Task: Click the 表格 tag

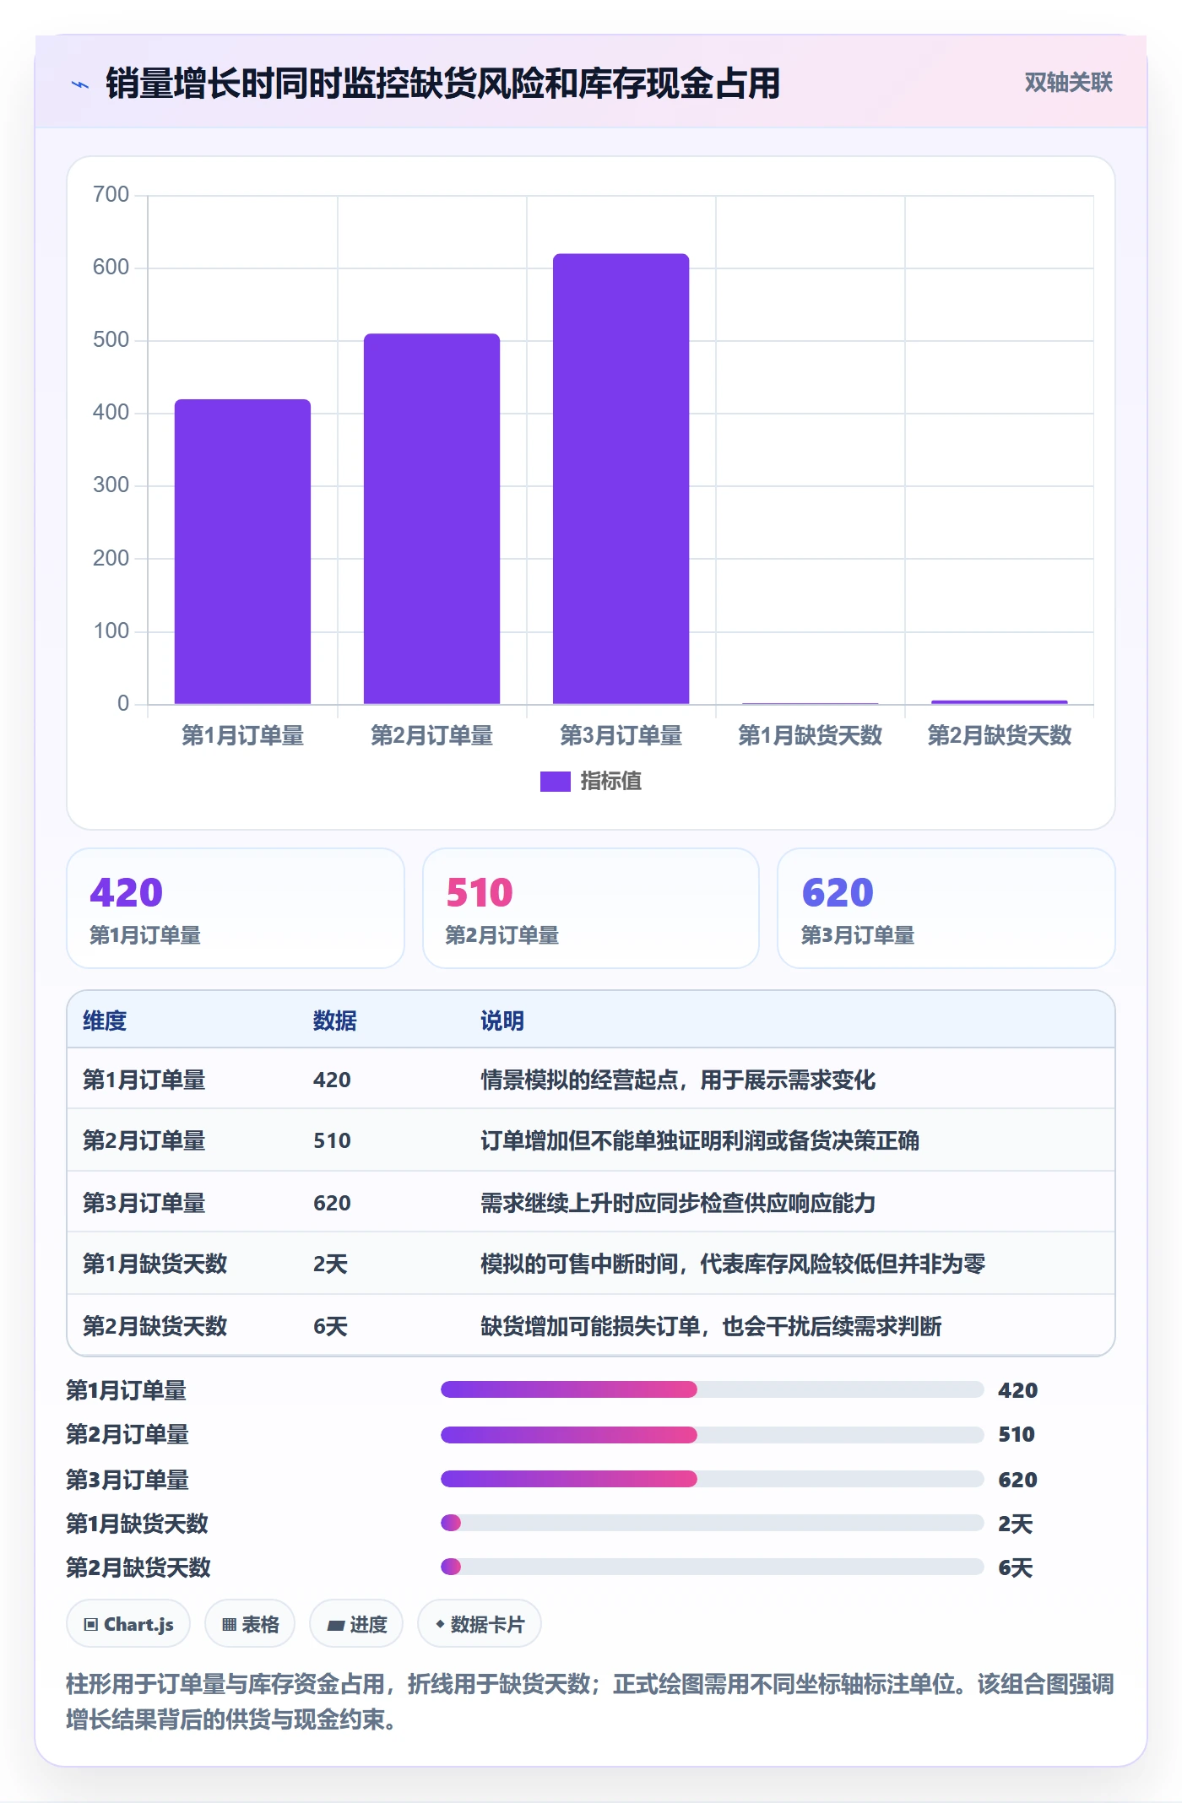Action: (250, 1624)
